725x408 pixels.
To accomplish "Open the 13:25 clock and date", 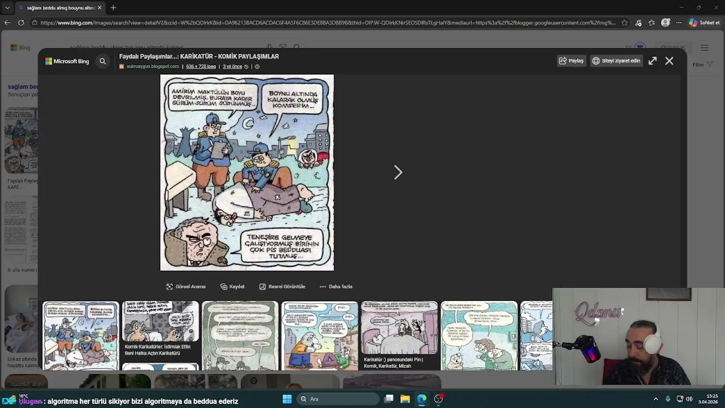I will tap(708, 399).
